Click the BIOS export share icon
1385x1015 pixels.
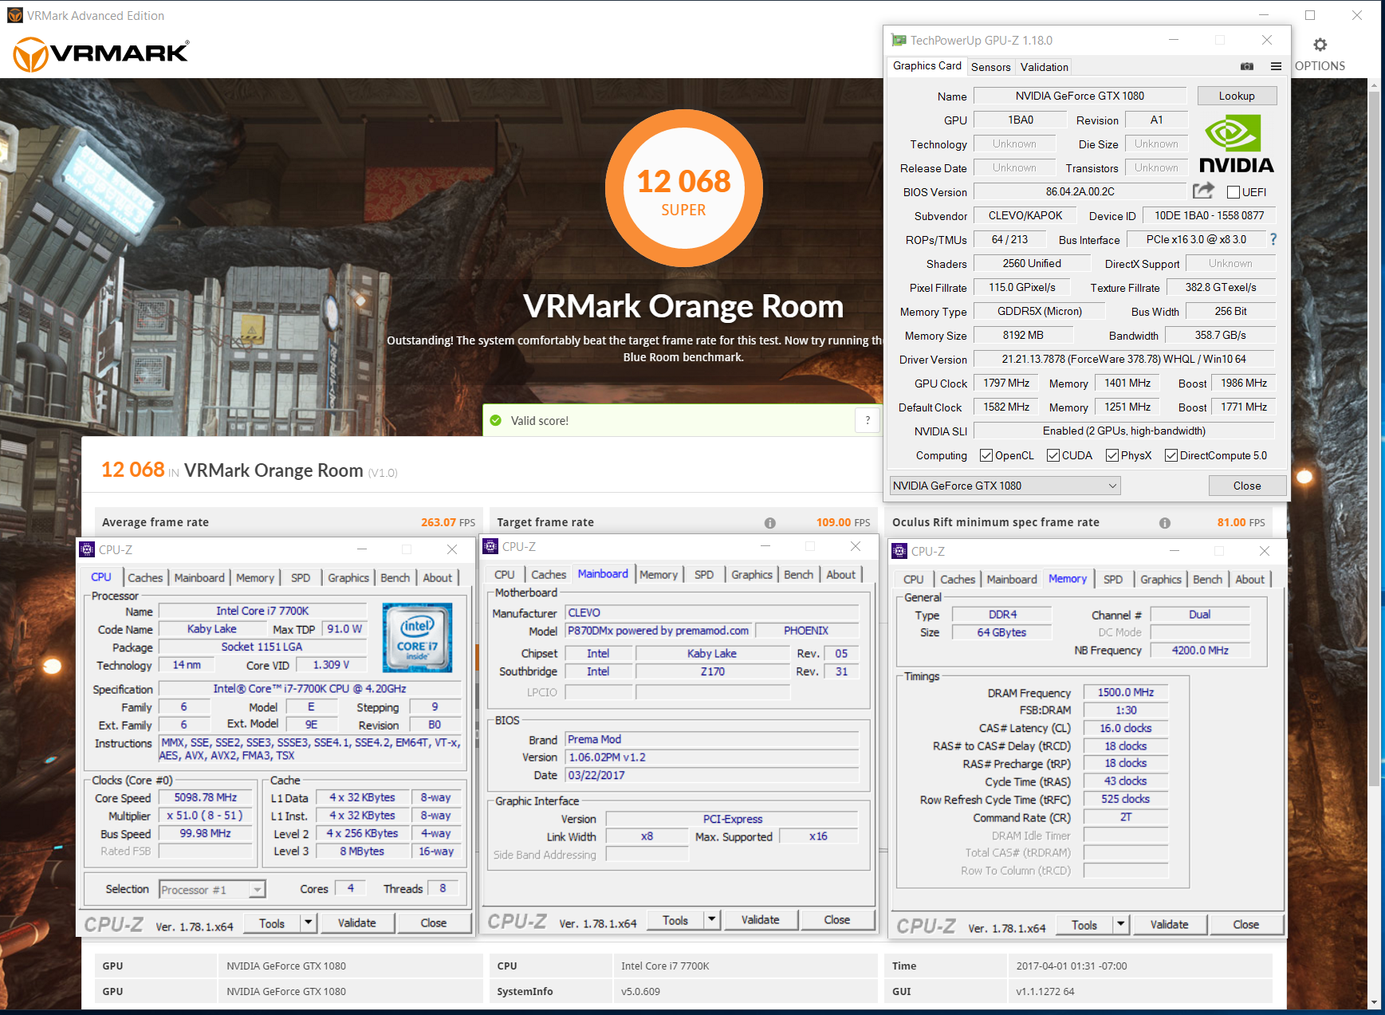point(1202,191)
